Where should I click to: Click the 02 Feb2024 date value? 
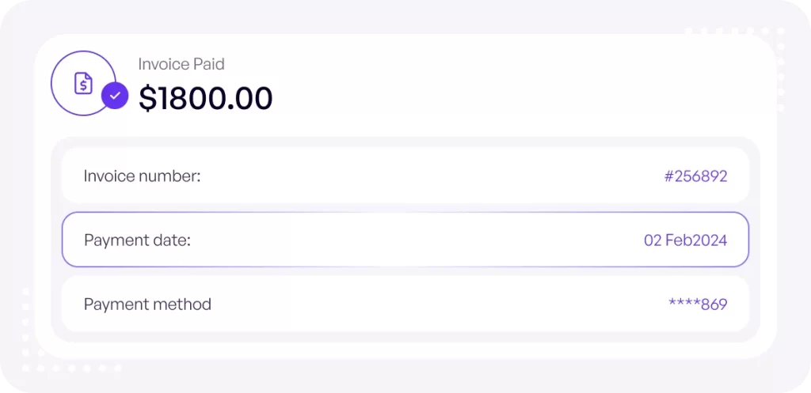[x=685, y=240]
